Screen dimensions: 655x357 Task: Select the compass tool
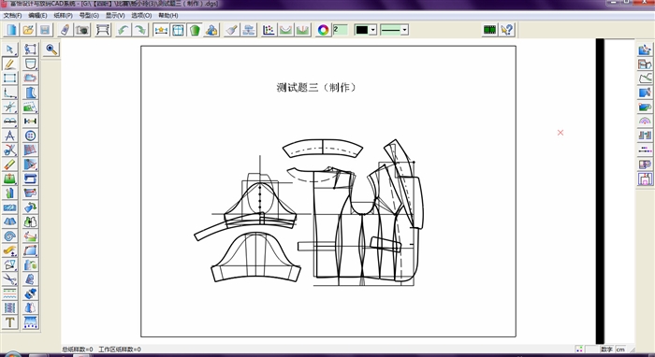(x=9, y=136)
